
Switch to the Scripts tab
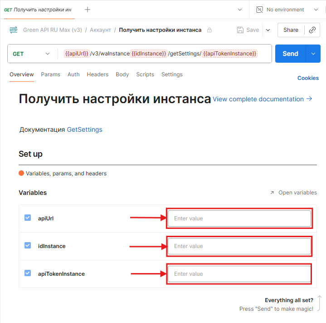(145, 75)
